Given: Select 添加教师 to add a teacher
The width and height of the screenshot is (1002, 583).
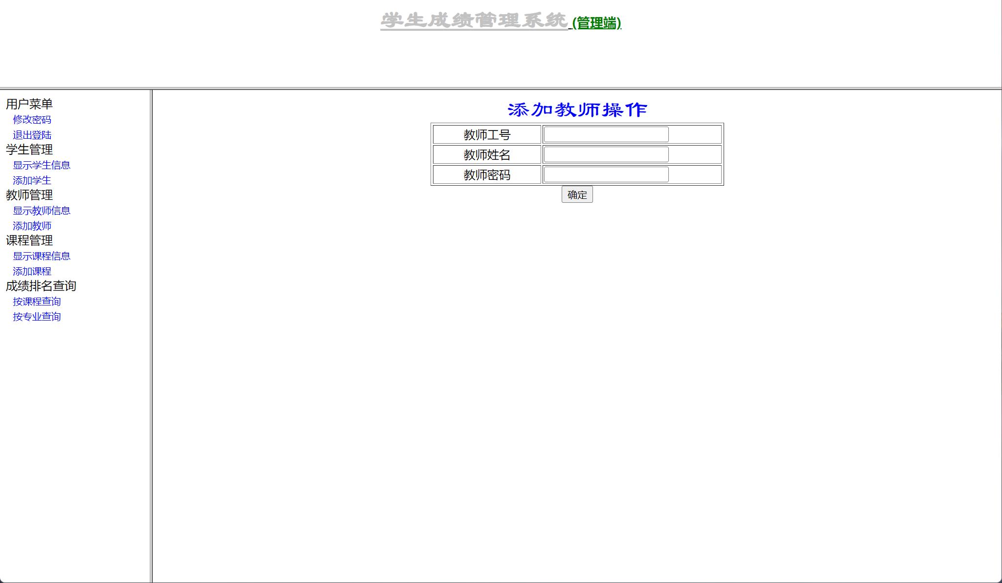Looking at the screenshot, I should tap(32, 226).
